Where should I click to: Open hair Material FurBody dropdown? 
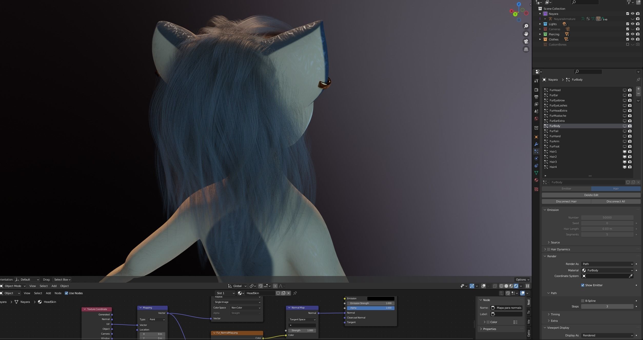point(607,270)
